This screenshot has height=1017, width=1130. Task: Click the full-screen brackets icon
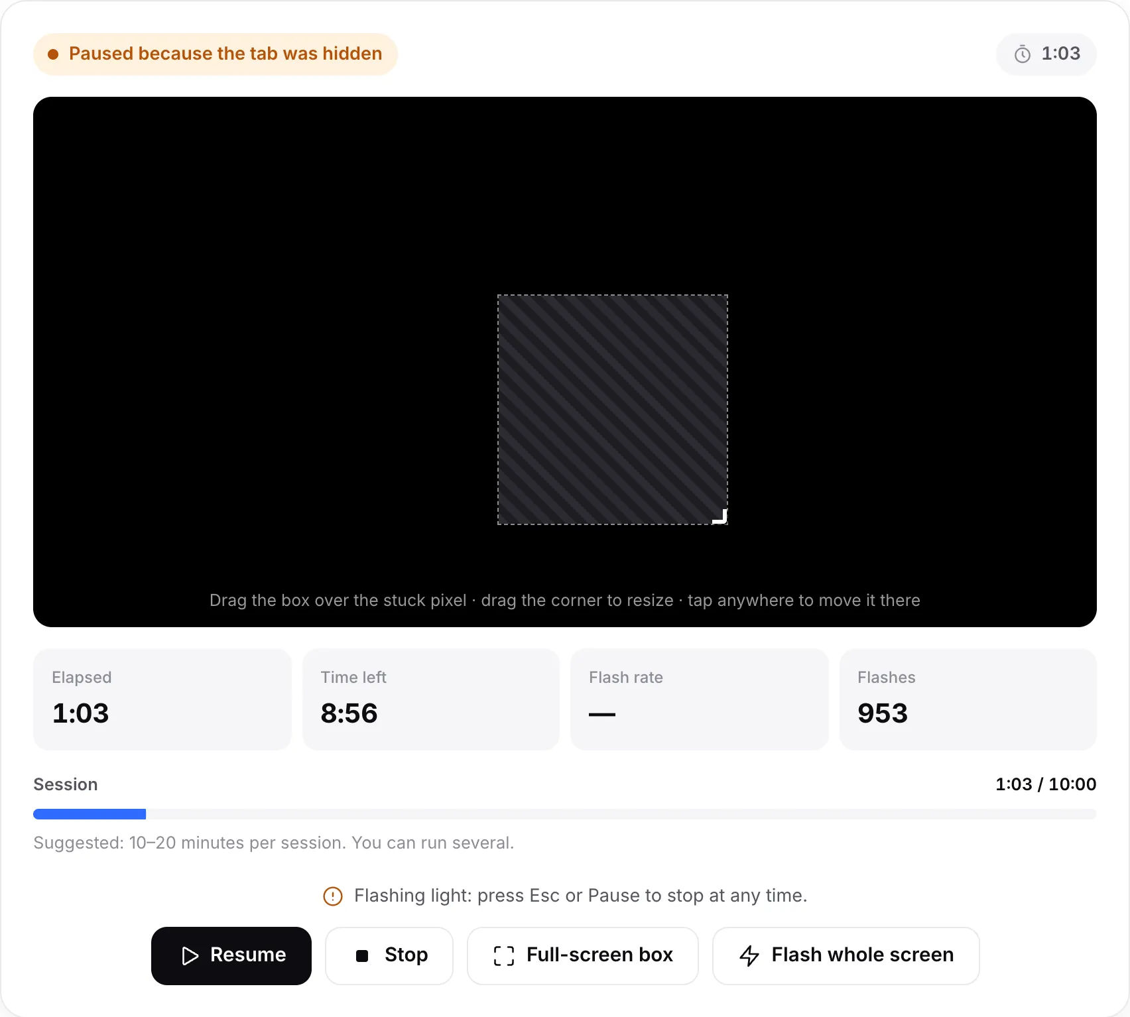pyautogui.click(x=504, y=955)
